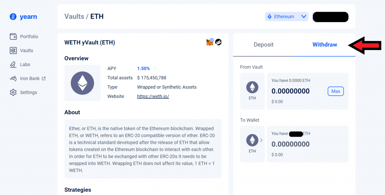Image resolution: width=385 pixels, height=195 pixels.
Task: Switch to the Deposit tab
Action: tap(264, 45)
